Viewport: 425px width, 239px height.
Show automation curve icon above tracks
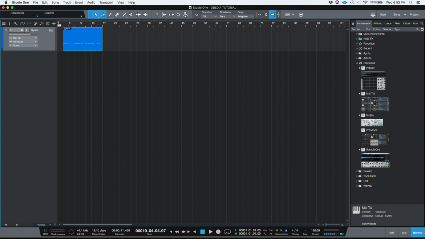[x=23, y=24]
